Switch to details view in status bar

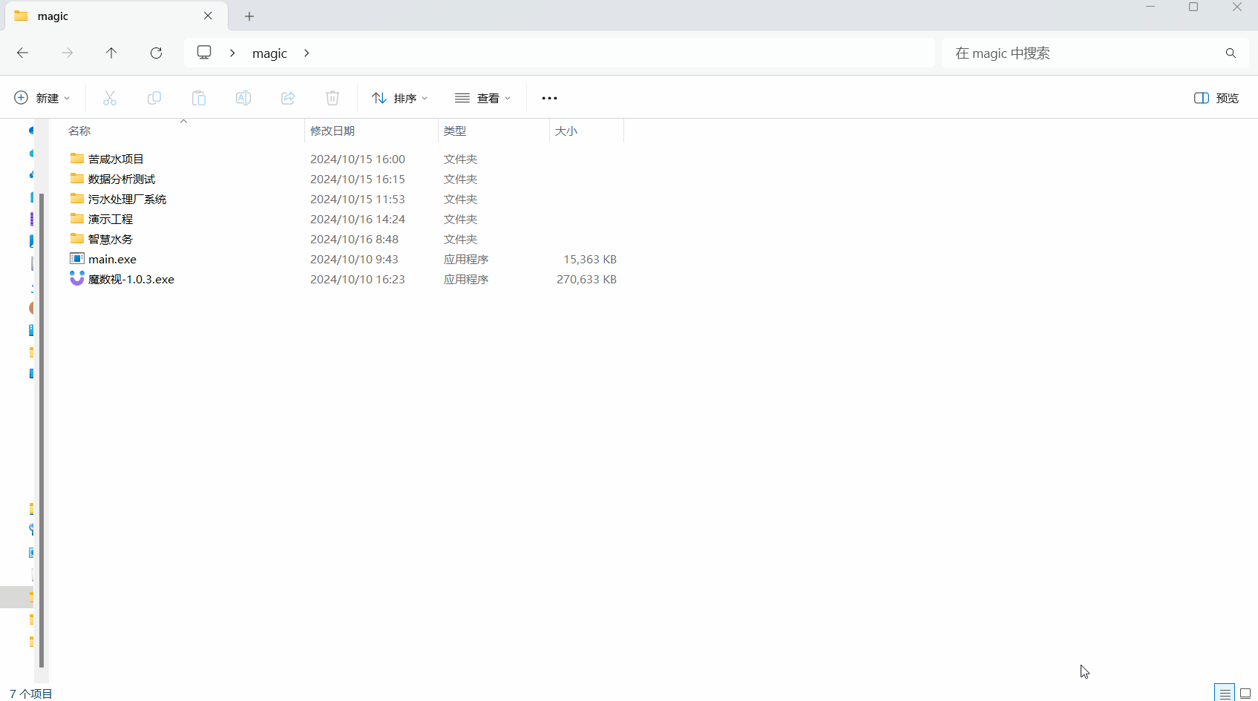pyautogui.click(x=1225, y=693)
